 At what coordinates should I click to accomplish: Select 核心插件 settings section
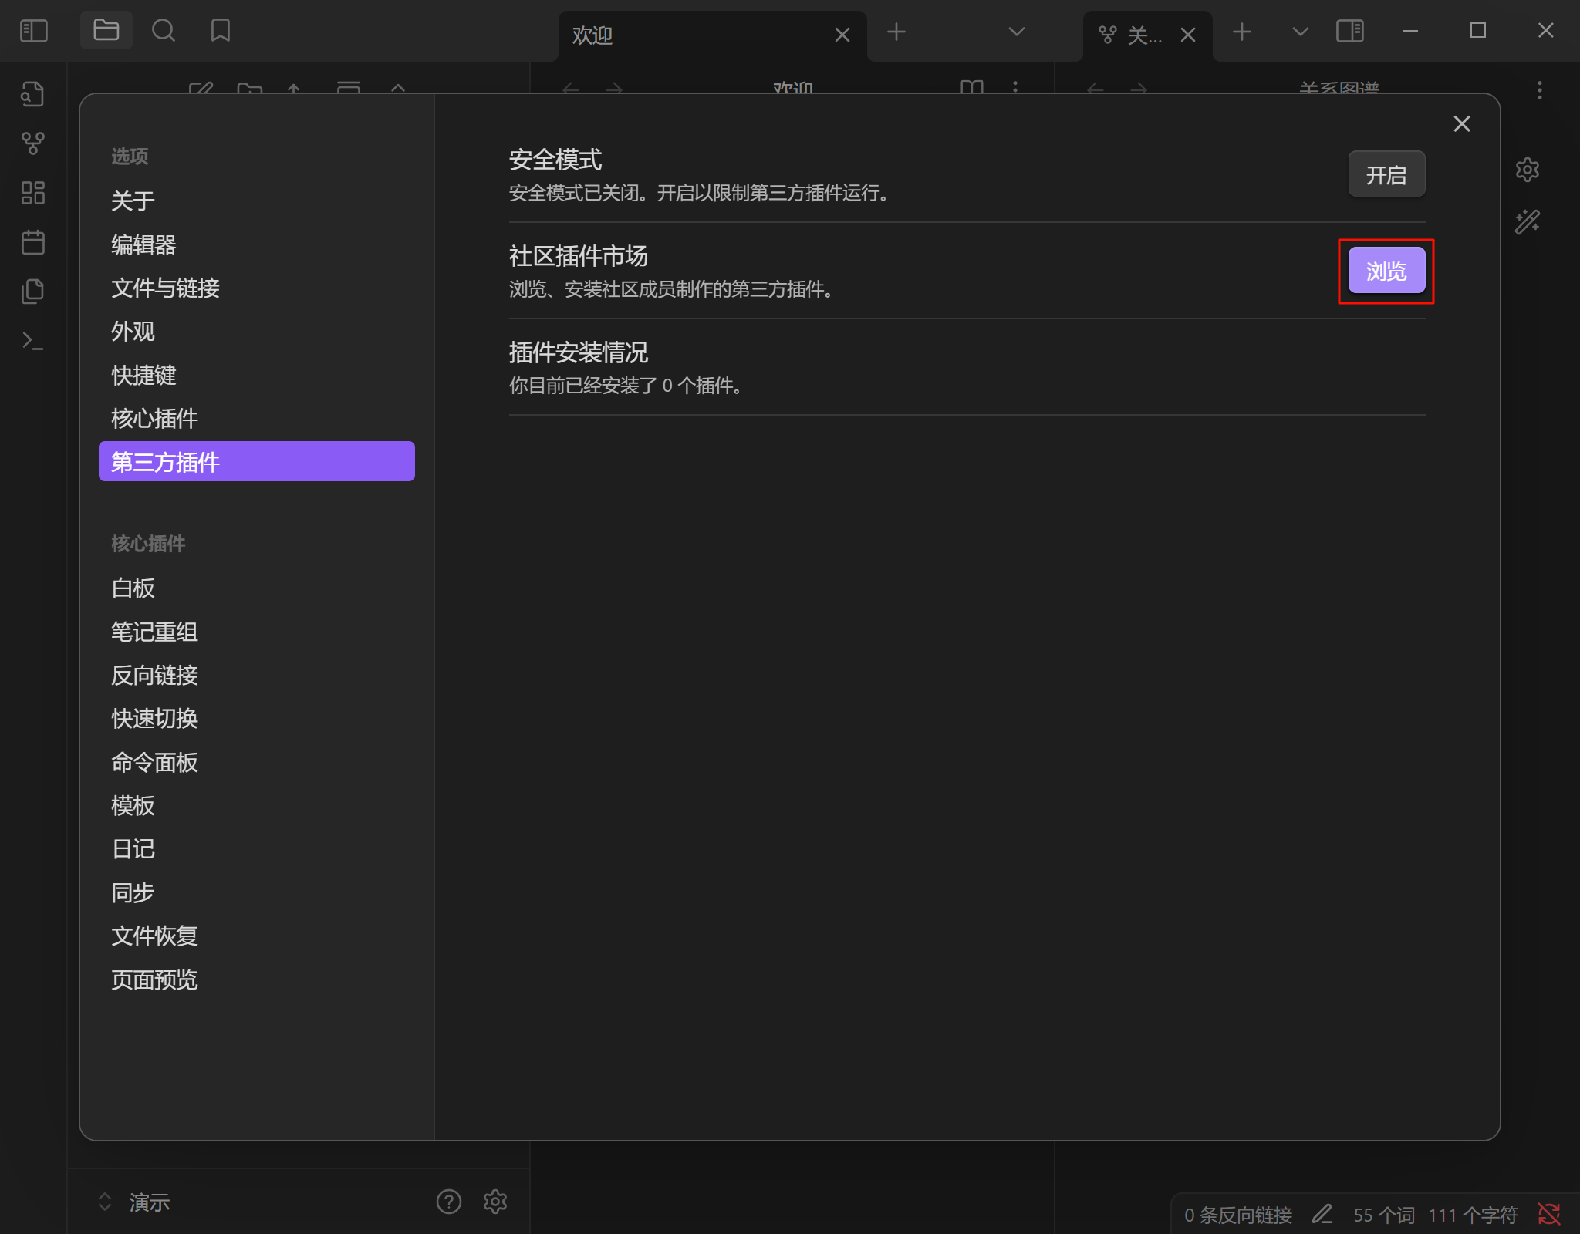click(154, 418)
